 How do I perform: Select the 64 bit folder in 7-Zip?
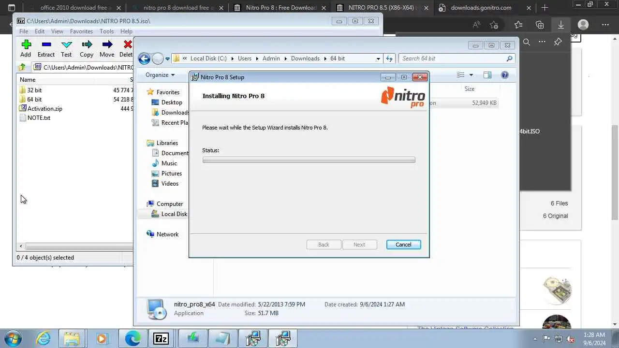point(34,99)
